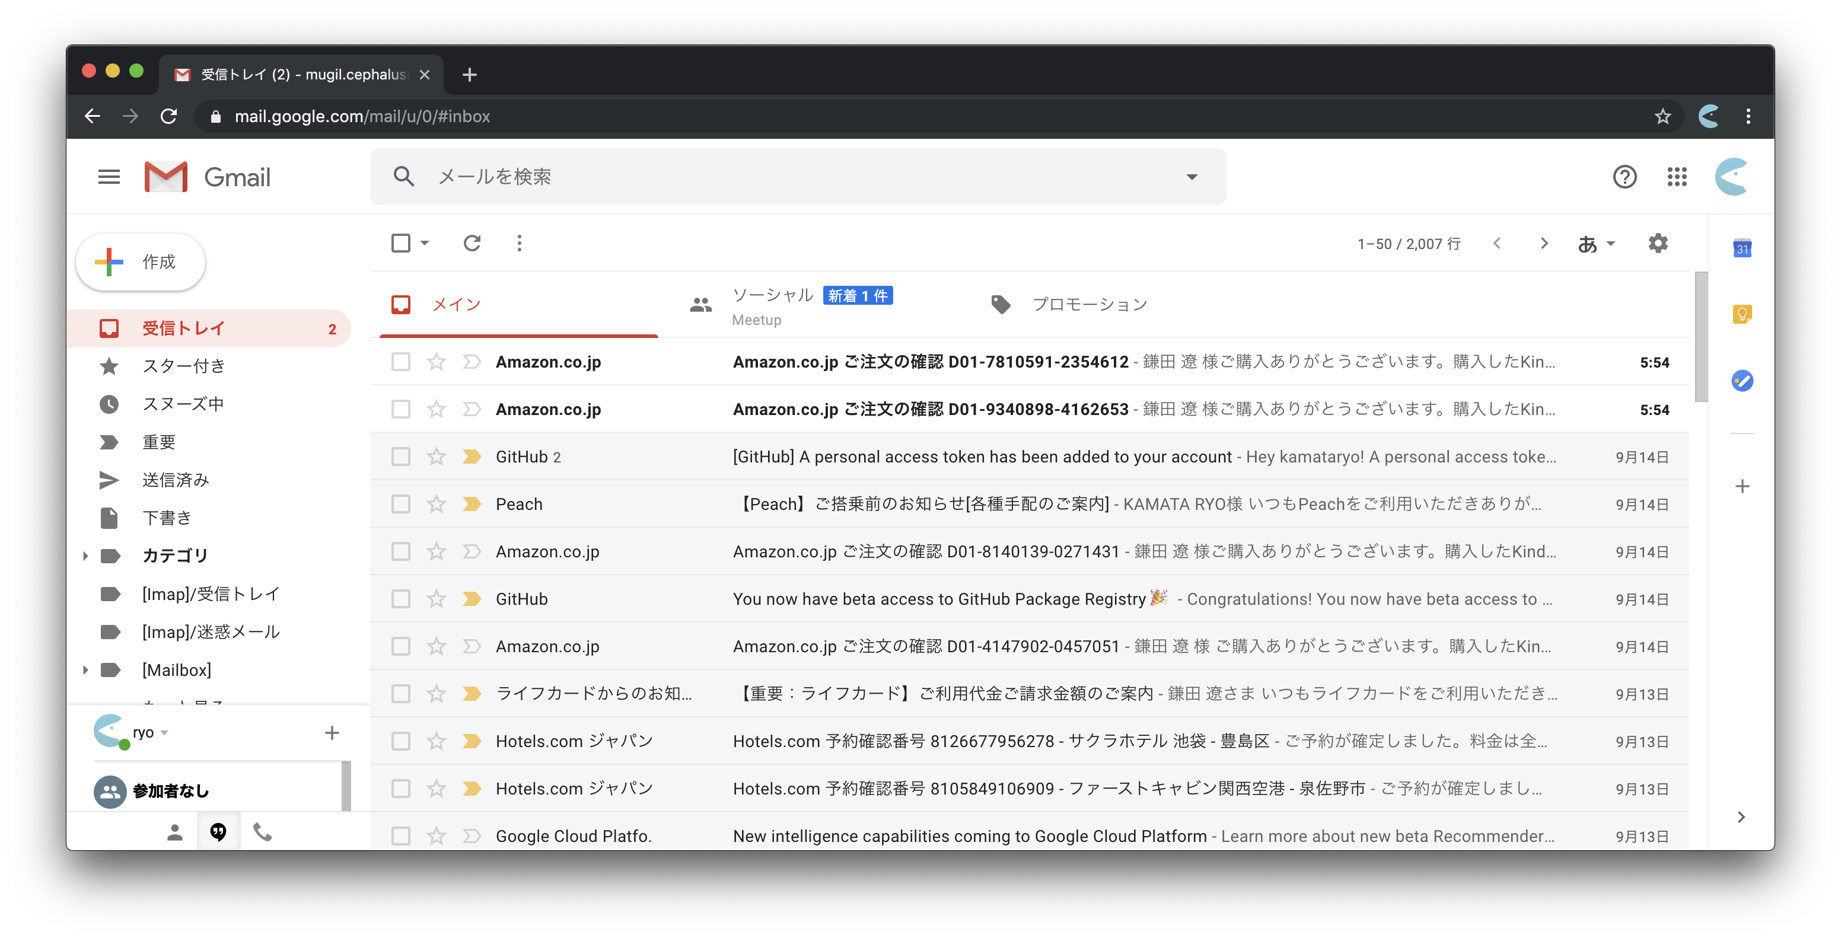This screenshot has width=1841, height=938.
Task: Switch to Hangouts phone calls tab
Action: (x=262, y=832)
